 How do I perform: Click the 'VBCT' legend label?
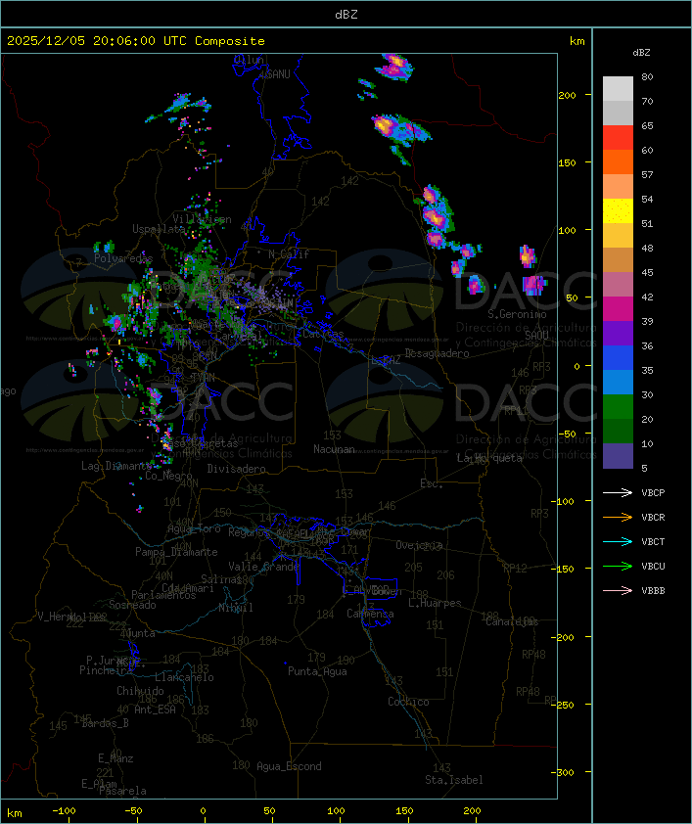[x=653, y=542]
